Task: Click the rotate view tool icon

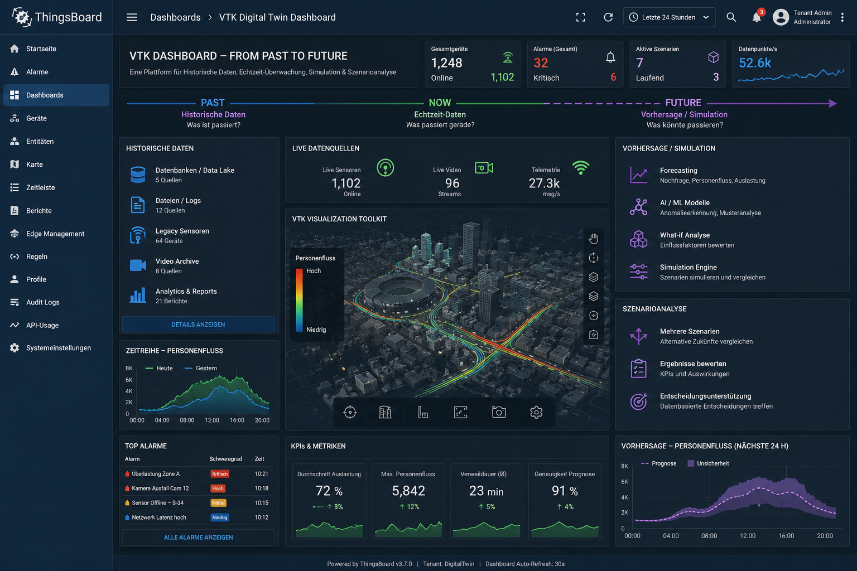Action: point(593,258)
